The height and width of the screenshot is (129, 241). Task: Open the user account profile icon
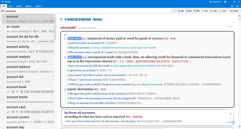[211, 2]
